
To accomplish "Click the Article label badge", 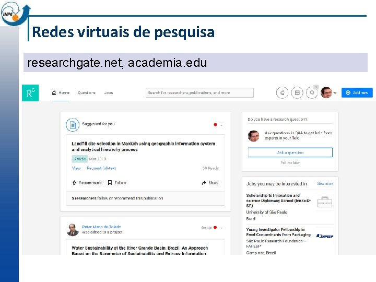I will click(x=79, y=159).
